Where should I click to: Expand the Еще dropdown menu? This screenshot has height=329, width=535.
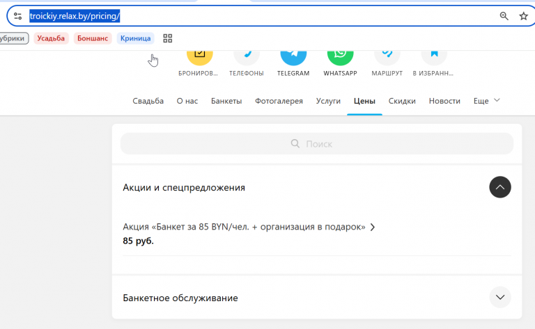(486, 101)
